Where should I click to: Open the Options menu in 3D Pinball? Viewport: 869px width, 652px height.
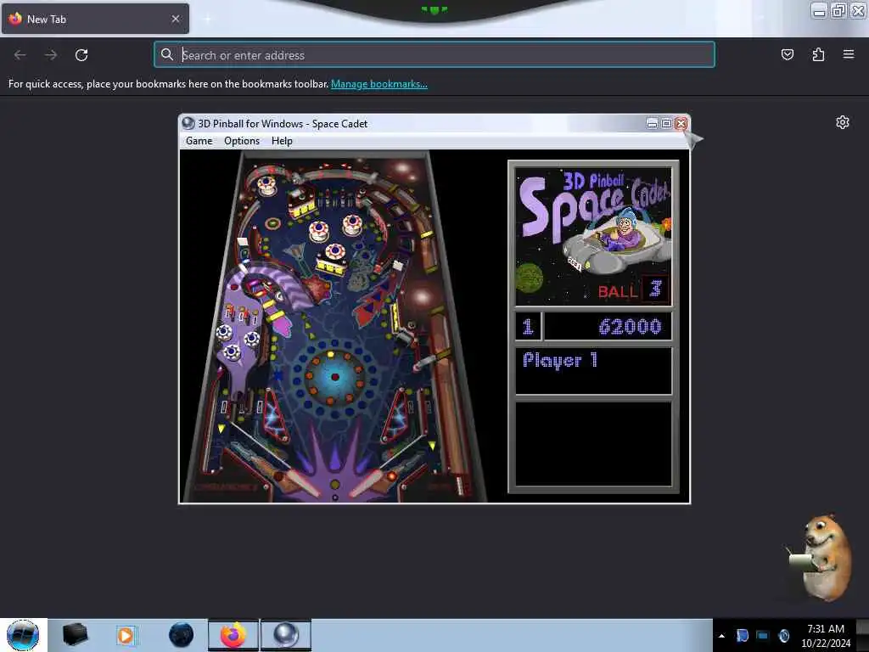coord(242,141)
